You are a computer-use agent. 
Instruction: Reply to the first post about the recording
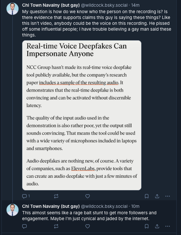point(25,196)
